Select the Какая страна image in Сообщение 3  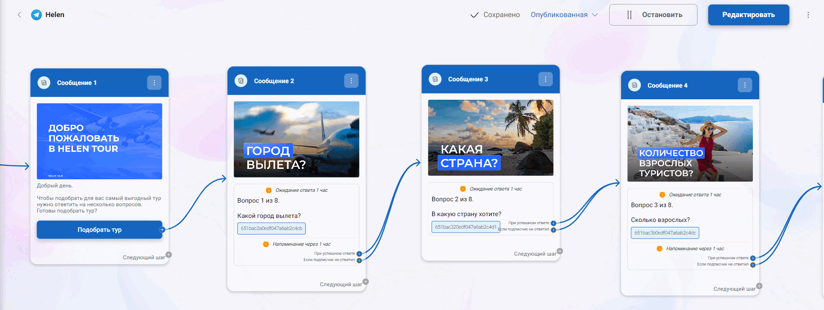490,137
